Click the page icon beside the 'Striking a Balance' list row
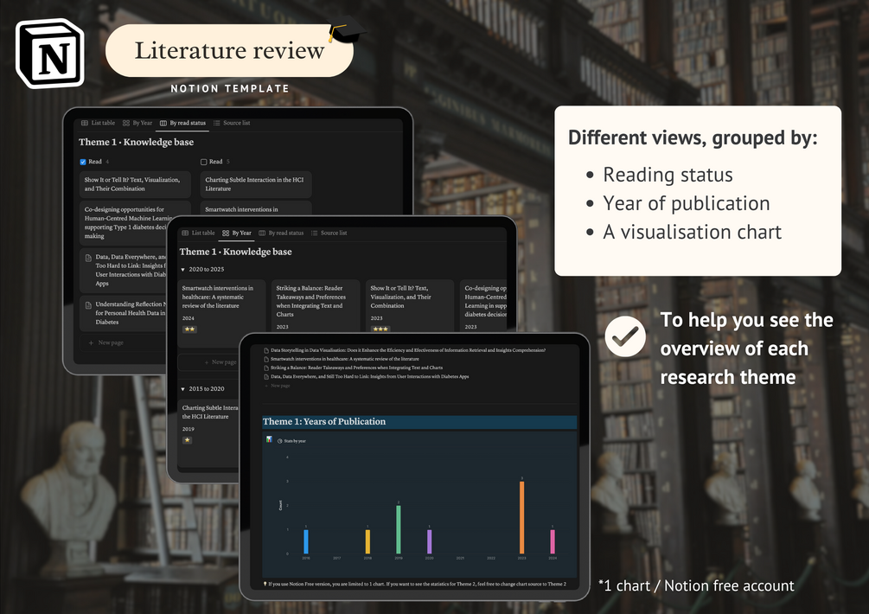This screenshot has width=869, height=614. [x=266, y=368]
